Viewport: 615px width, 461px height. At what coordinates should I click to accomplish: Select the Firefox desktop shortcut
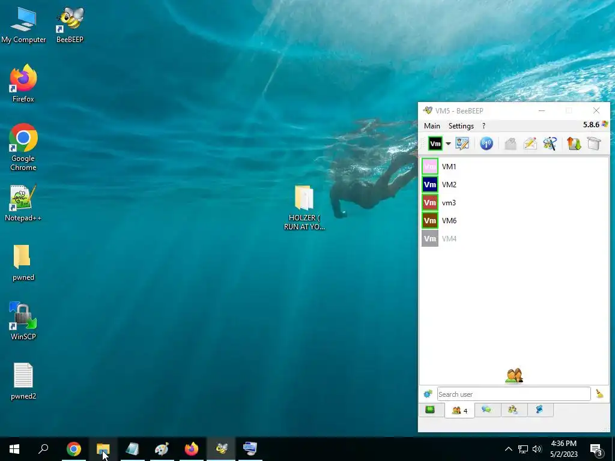[x=23, y=83]
